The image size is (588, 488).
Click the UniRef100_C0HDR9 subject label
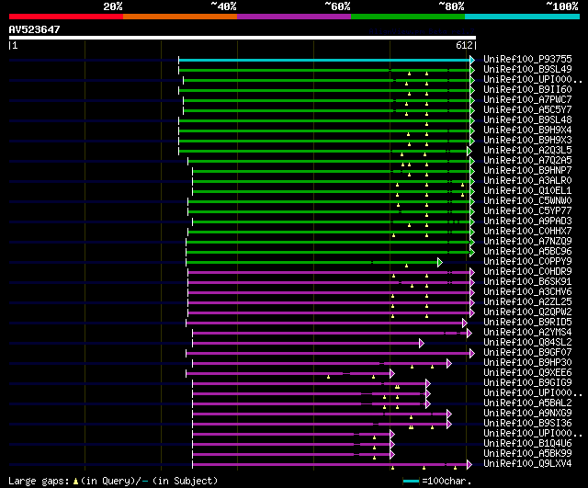pyautogui.click(x=527, y=272)
